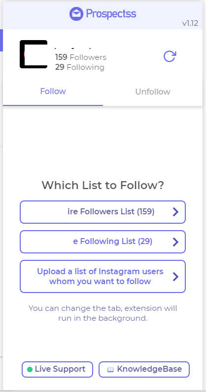Choose the Followers List (159) button

click(103, 212)
